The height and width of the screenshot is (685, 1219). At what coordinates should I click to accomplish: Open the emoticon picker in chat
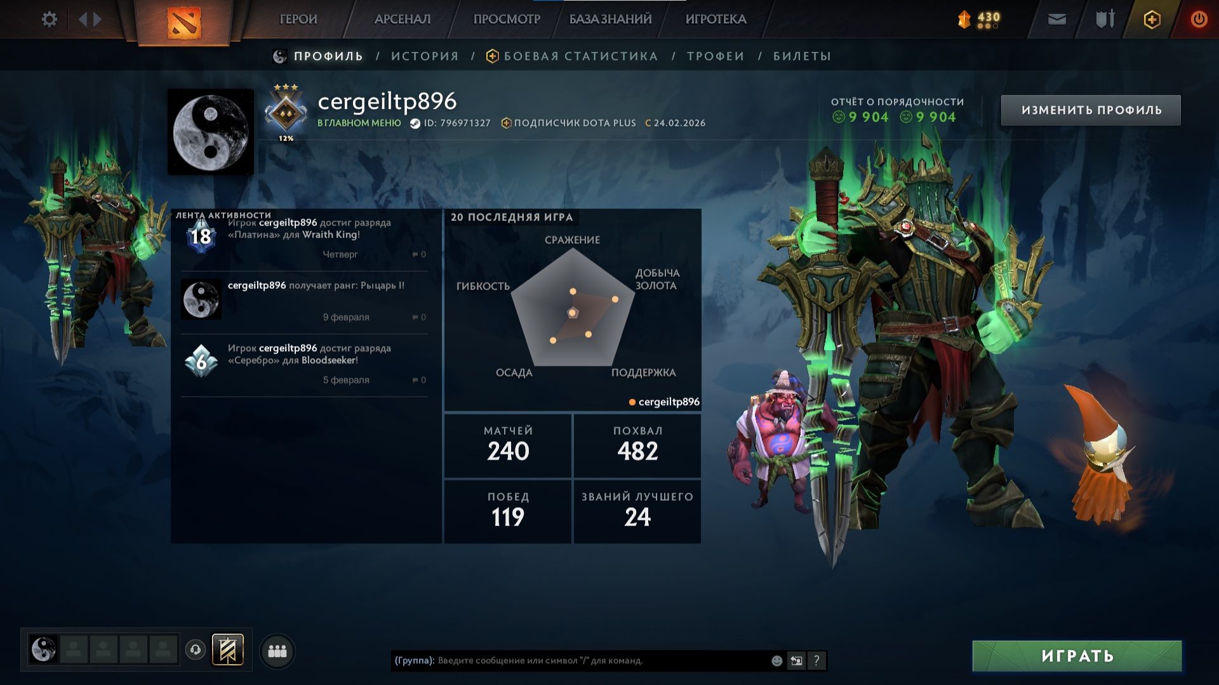(776, 661)
